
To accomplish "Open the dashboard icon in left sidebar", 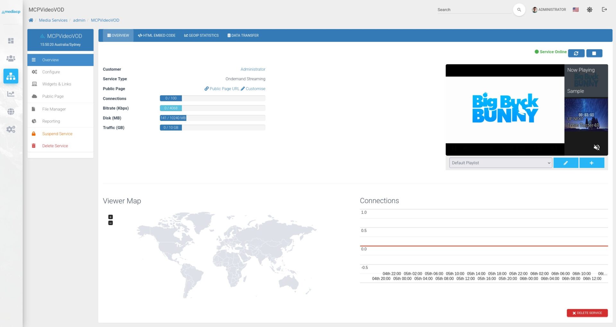I will [11, 41].
